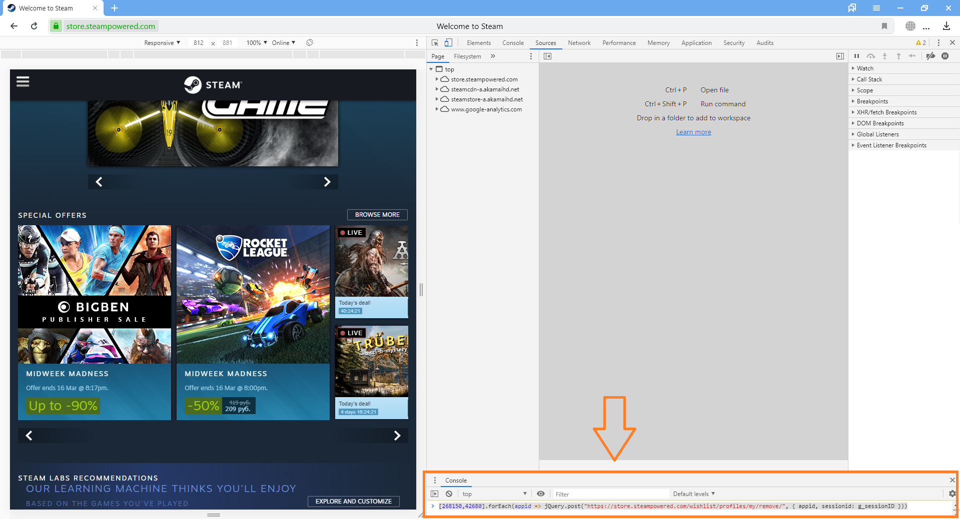Hide the debugger sidebar toggle icon
This screenshot has height=519, width=960.
pos(840,56)
